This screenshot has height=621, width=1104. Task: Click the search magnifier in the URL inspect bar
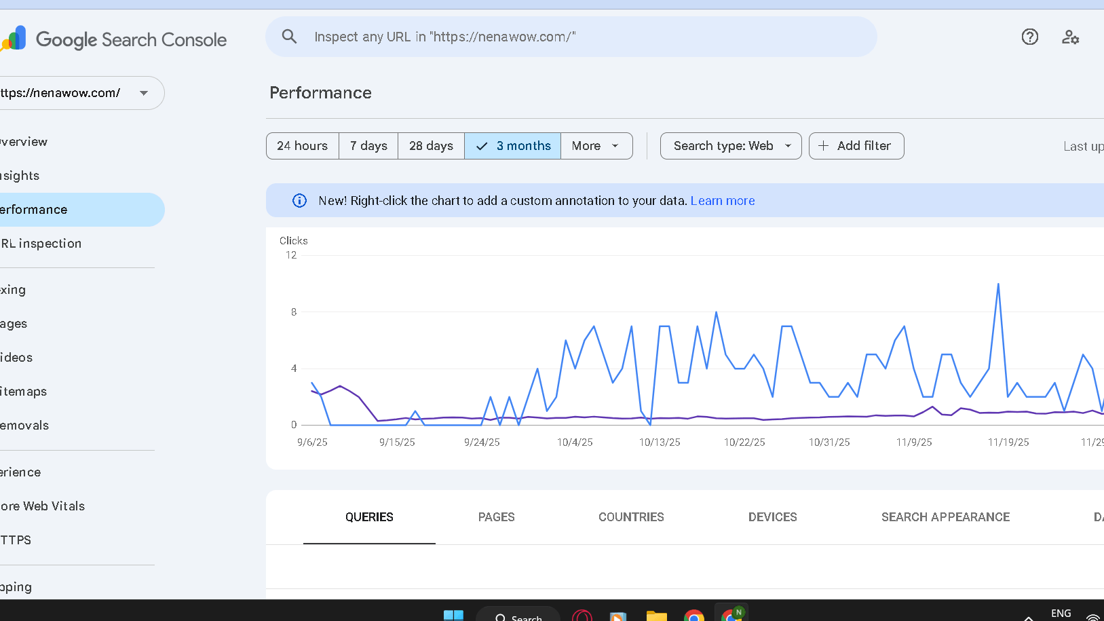click(x=290, y=36)
